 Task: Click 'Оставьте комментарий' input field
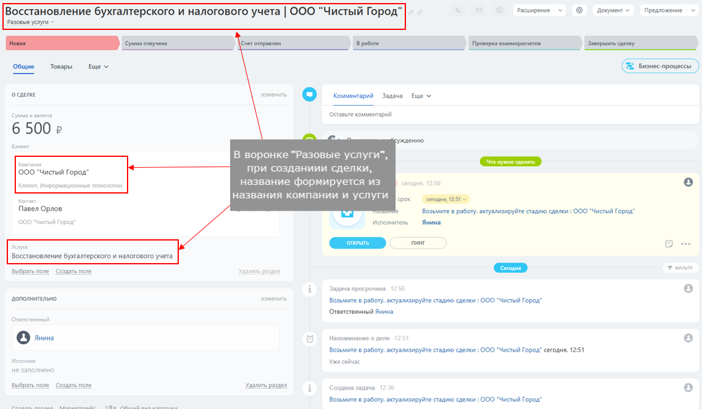(x=510, y=115)
